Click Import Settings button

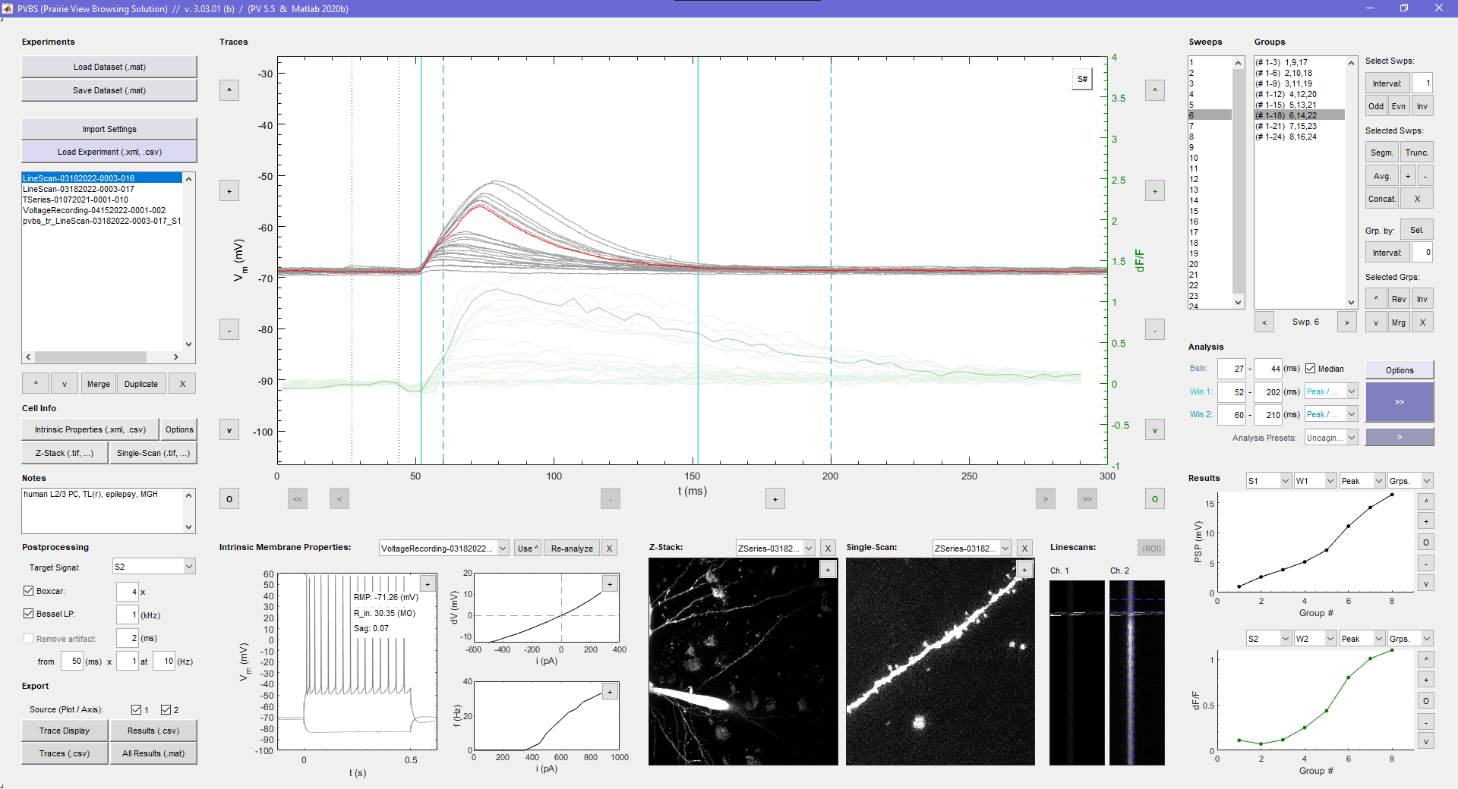[109, 129]
